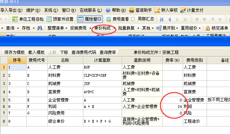Click the 预算书设置 gear icon
Image resolution: width=230 pixels, height=134 pixels.
click(x=49, y=19)
